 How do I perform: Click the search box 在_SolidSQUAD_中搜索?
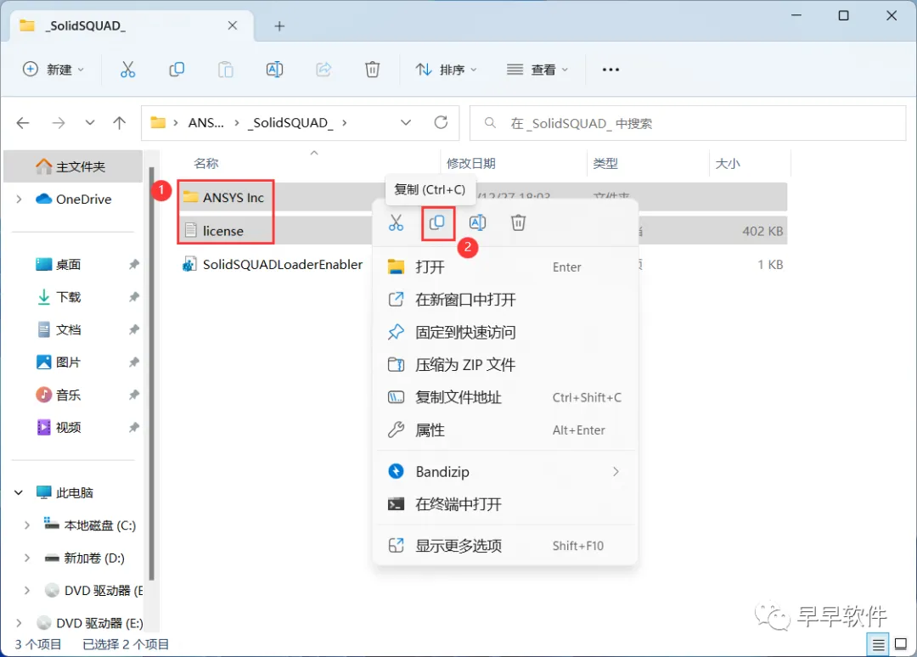coord(688,123)
